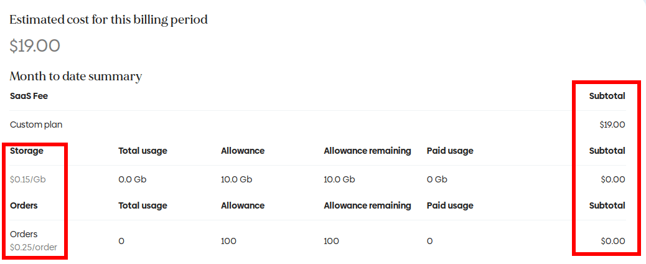Click the Estimated cost for this billing period heading
The width and height of the screenshot is (646, 264).
pos(108,20)
